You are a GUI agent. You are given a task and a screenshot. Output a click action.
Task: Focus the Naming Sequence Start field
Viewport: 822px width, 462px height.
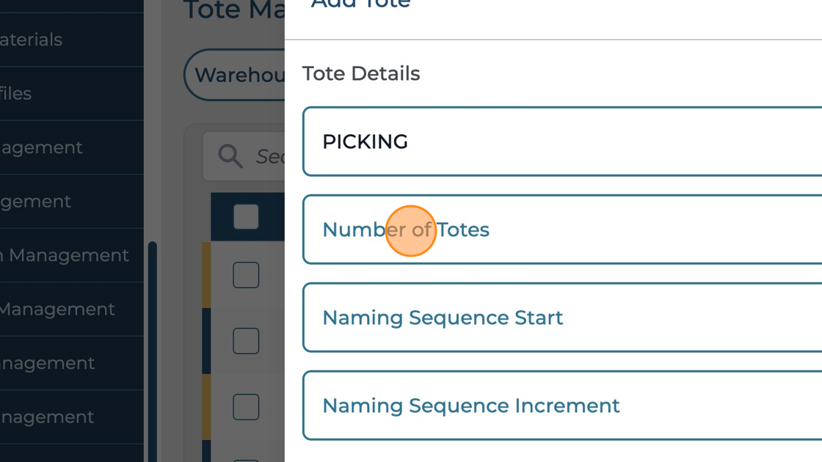(x=562, y=318)
